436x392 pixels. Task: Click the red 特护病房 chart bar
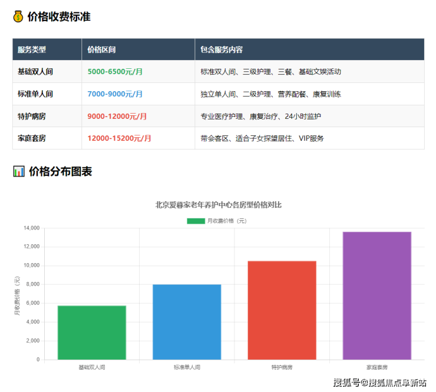(282, 310)
